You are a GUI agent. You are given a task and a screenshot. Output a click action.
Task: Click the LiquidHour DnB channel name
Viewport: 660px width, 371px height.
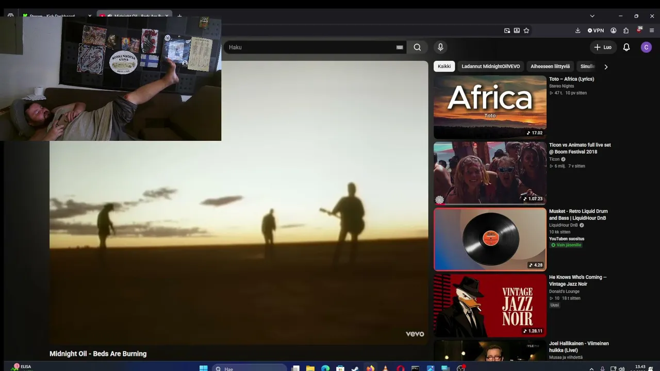click(564, 225)
